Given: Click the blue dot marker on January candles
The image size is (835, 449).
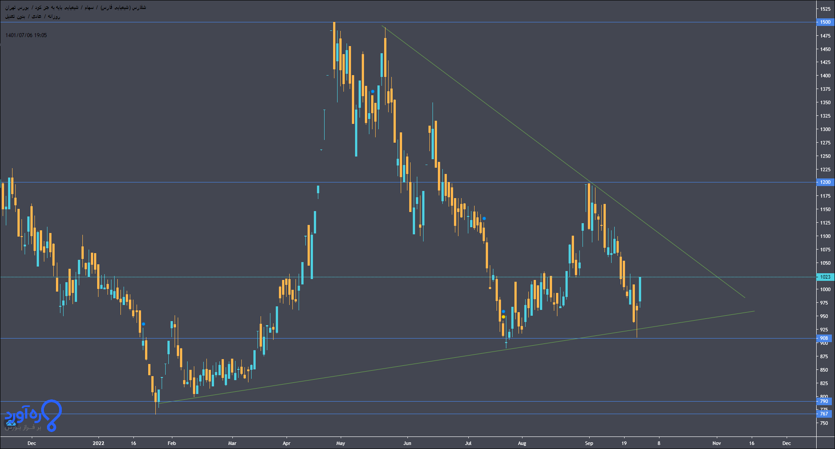Looking at the screenshot, I should tap(143, 324).
